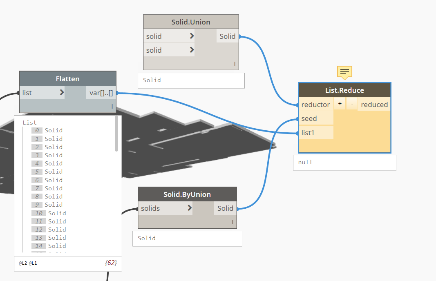Open second solid input chevron on Solid.Union
Image resolution: width=436 pixels, height=281 pixels.
click(192, 50)
